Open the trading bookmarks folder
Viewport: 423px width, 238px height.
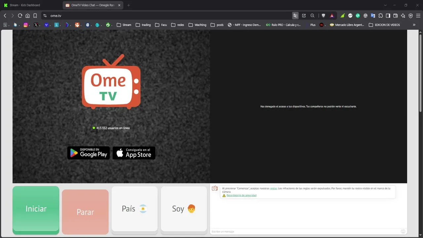click(x=143, y=25)
